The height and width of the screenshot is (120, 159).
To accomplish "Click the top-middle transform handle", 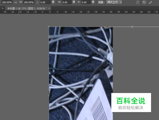I will coord(132,27).
